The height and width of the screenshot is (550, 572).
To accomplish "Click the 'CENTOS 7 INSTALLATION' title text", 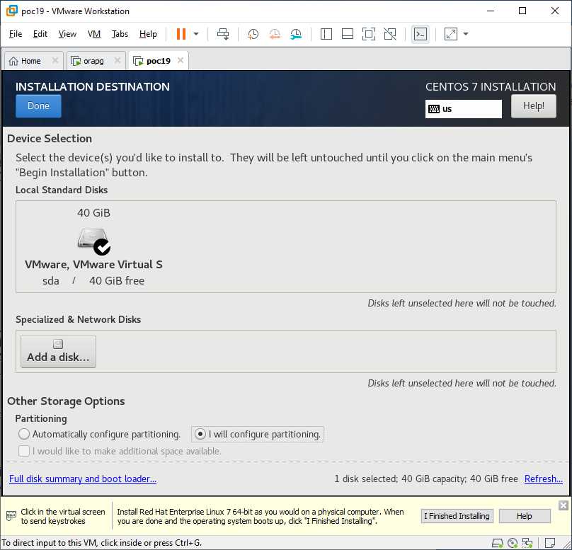I will (x=491, y=87).
